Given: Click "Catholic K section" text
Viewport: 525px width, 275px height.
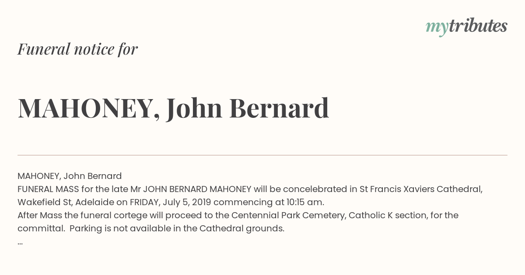Looking at the screenshot, I should 387,215.
